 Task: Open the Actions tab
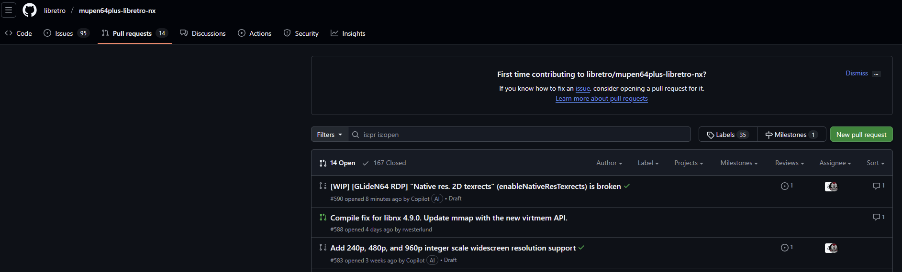255,33
